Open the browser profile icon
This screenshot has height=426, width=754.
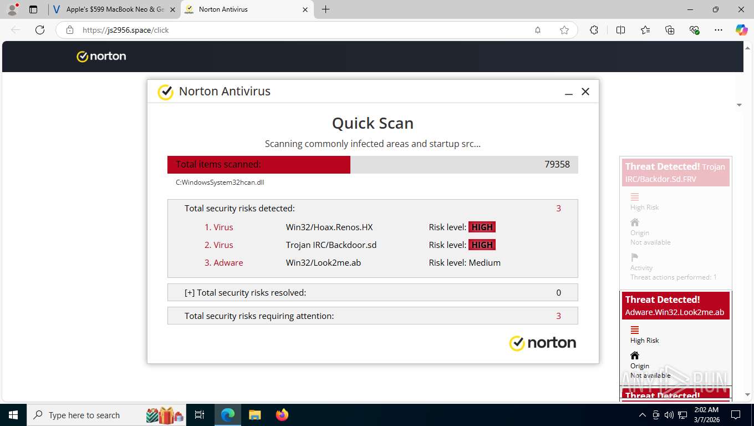[12, 9]
